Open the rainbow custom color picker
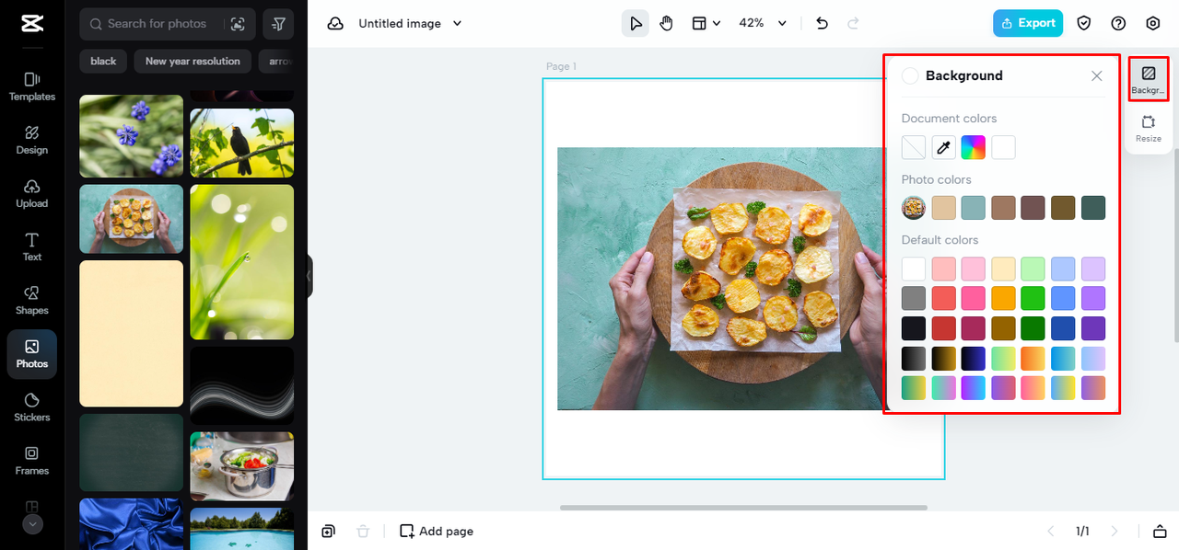Viewport: 1179px width, 550px height. click(x=974, y=147)
